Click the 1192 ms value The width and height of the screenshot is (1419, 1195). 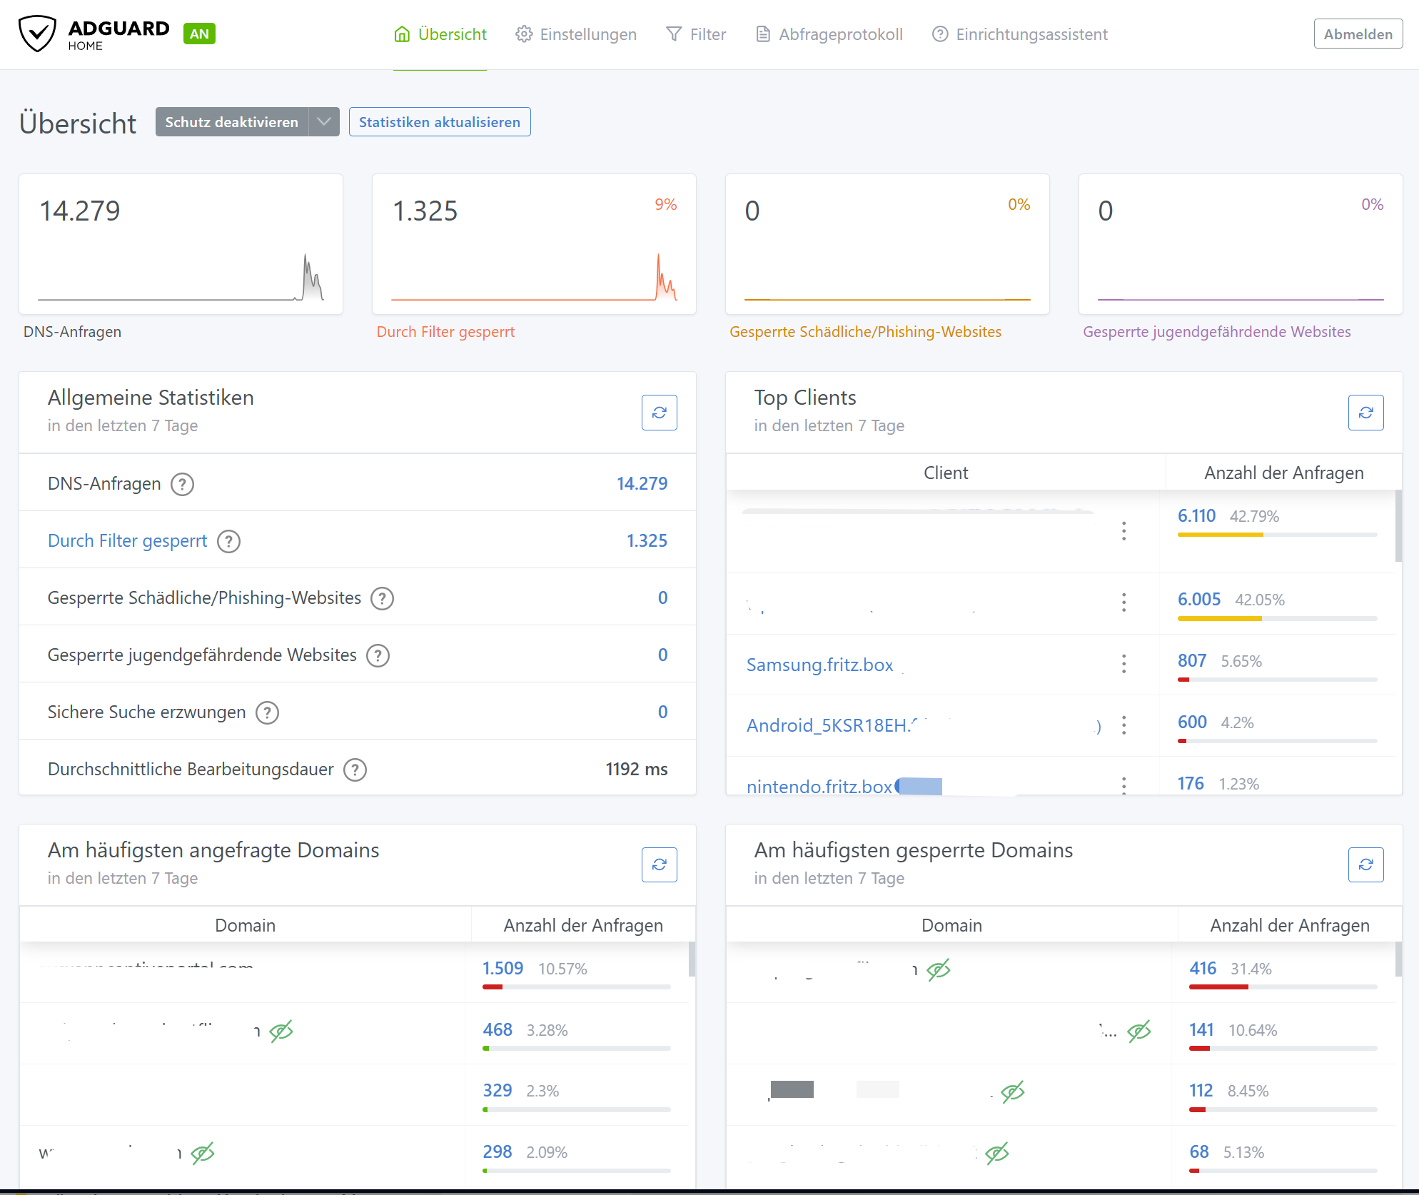(637, 770)
